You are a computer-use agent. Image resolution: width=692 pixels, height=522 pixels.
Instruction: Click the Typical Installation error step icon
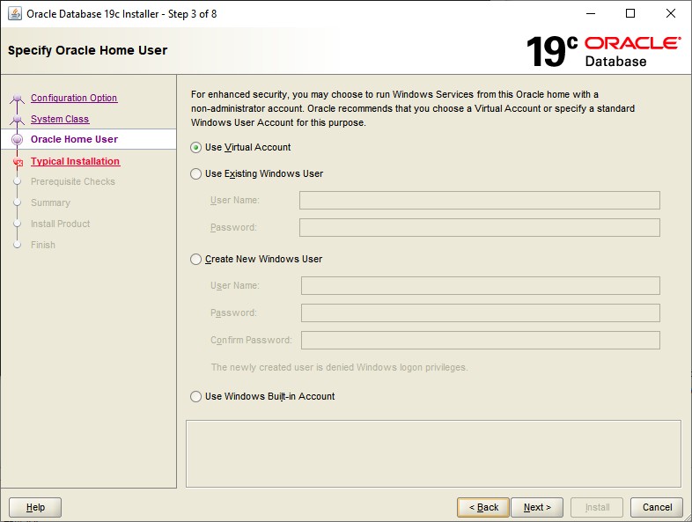point(18,162)
